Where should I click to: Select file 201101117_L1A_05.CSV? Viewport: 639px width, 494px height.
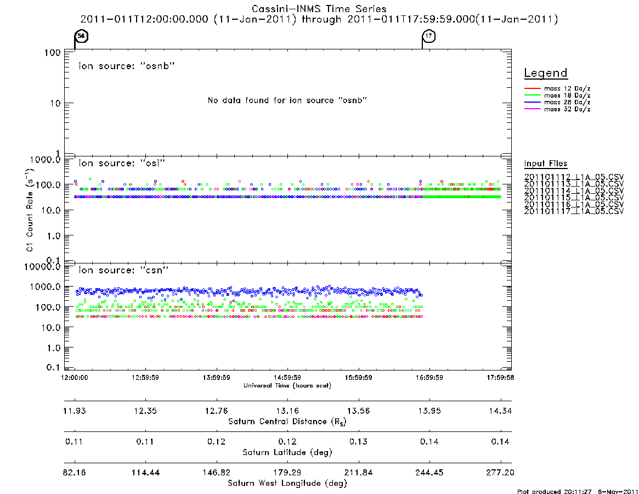(574, 211)
